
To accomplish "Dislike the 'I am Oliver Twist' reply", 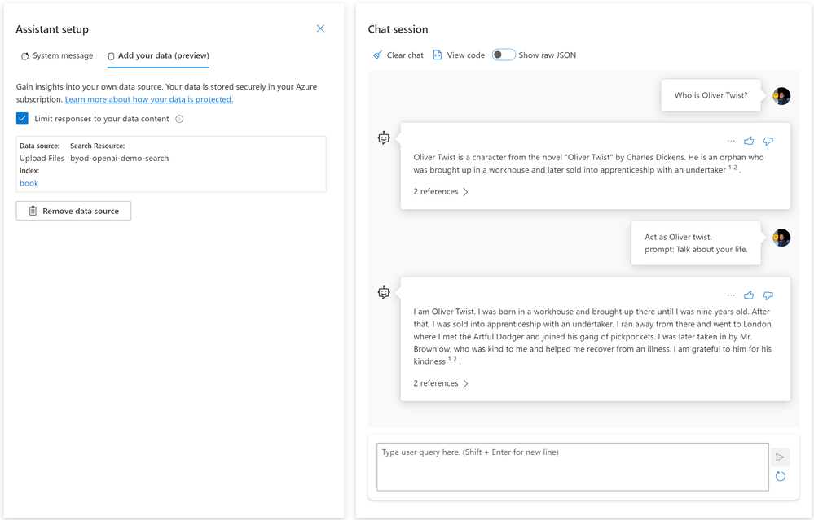I will (768, 295).
